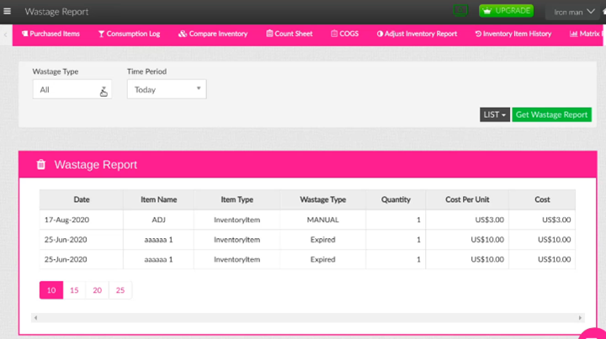Open the LIST view dropdown
606x339 pixels.
point(495,114)
